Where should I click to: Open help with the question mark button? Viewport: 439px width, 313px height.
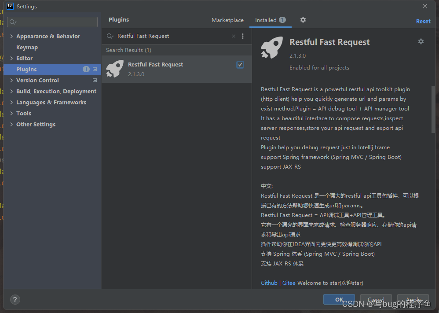tap(15, 299)
